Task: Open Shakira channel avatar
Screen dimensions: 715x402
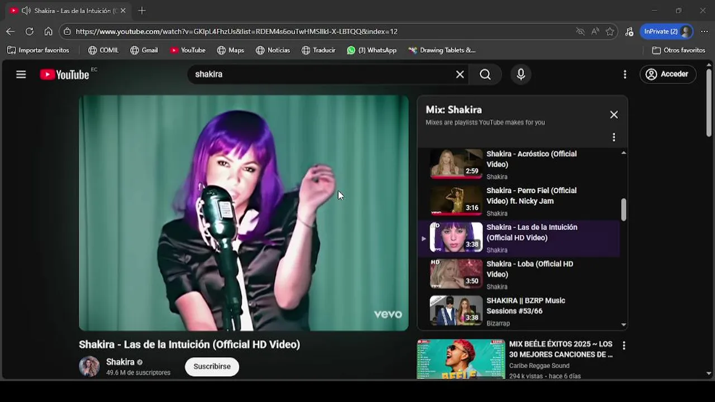Action: point(89,366)
